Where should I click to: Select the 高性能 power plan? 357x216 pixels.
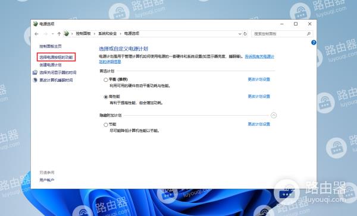click(106, 97)
